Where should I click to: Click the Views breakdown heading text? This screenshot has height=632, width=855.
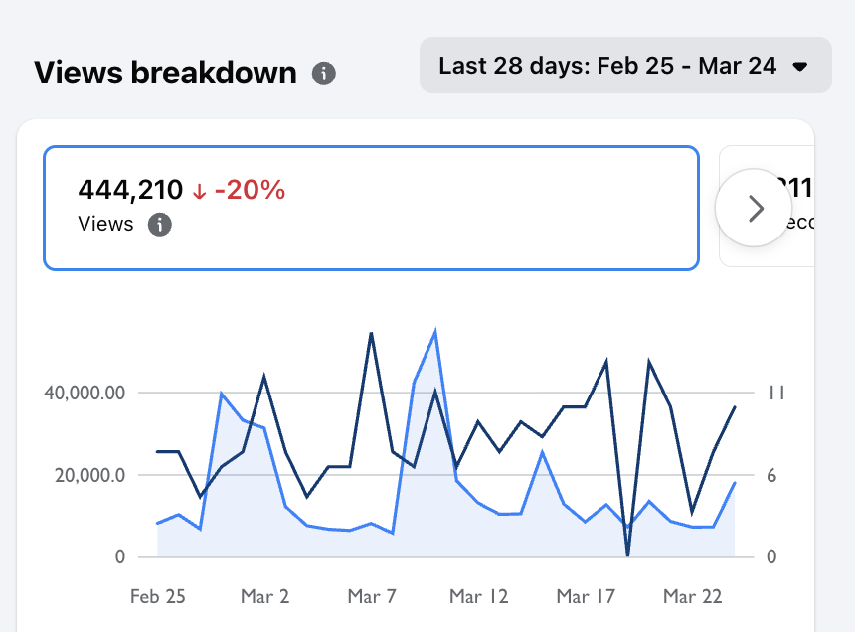coord(165,73)
